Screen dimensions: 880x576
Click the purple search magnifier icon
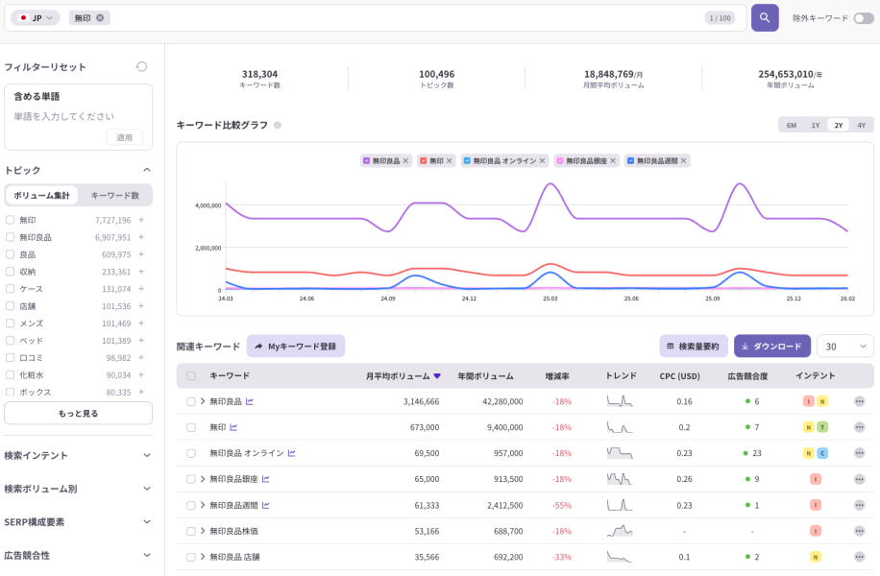pos(763,17)
